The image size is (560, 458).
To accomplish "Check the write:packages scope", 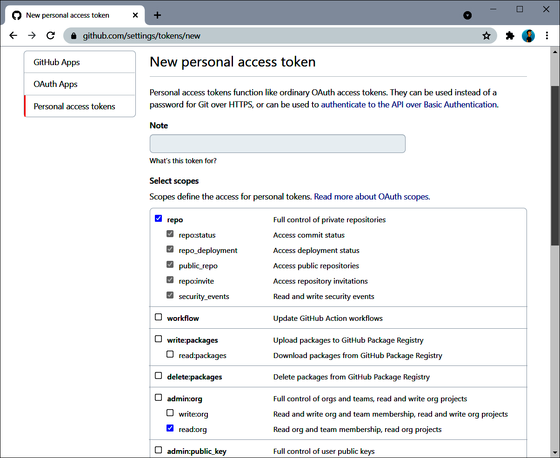I will tap(159, 339).
